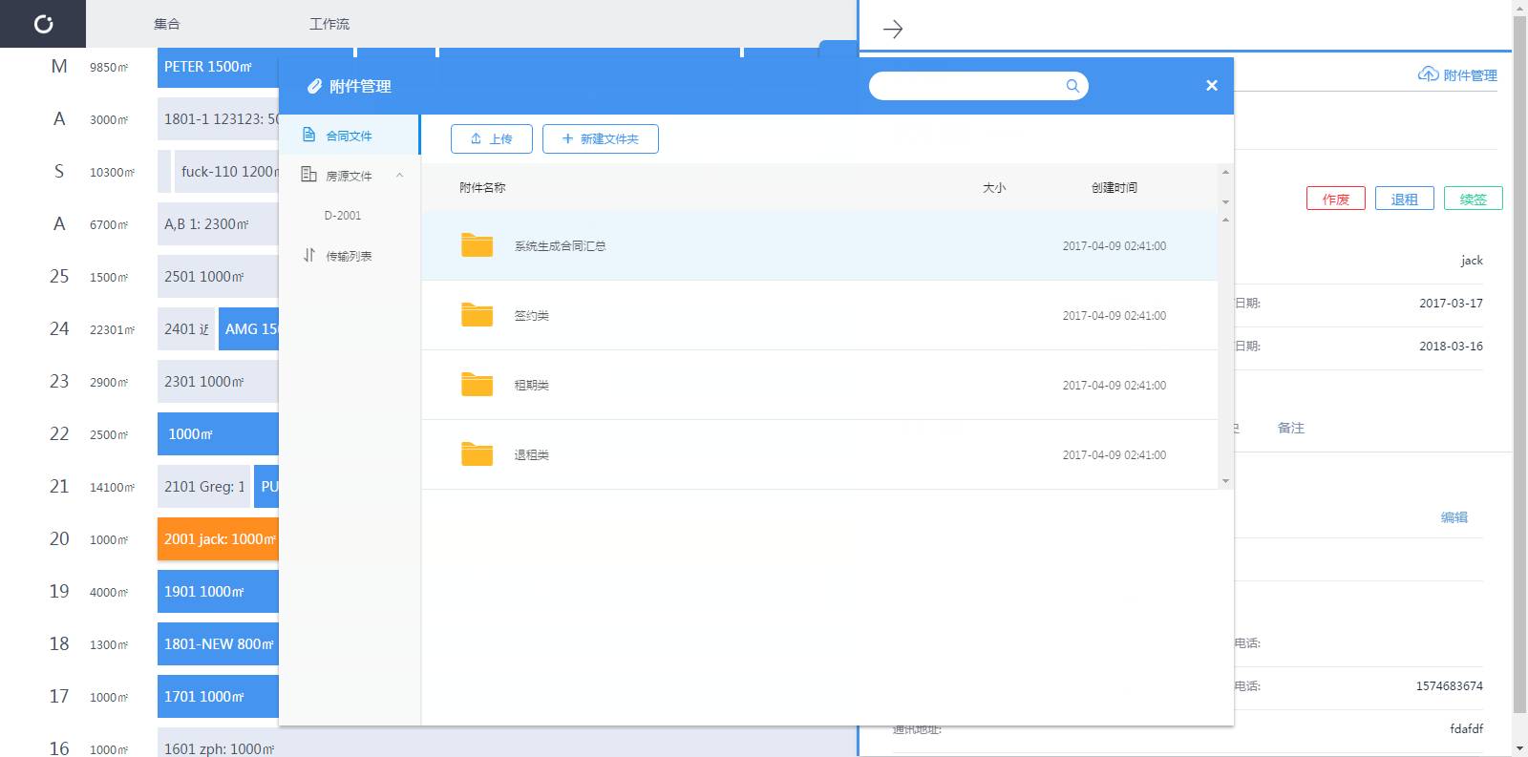Select the blue 1000㎡ block on floor 22
Image resolution: width=1528 pixels, height=757 pixels.
pyautogui.click(x=218, y=434)
